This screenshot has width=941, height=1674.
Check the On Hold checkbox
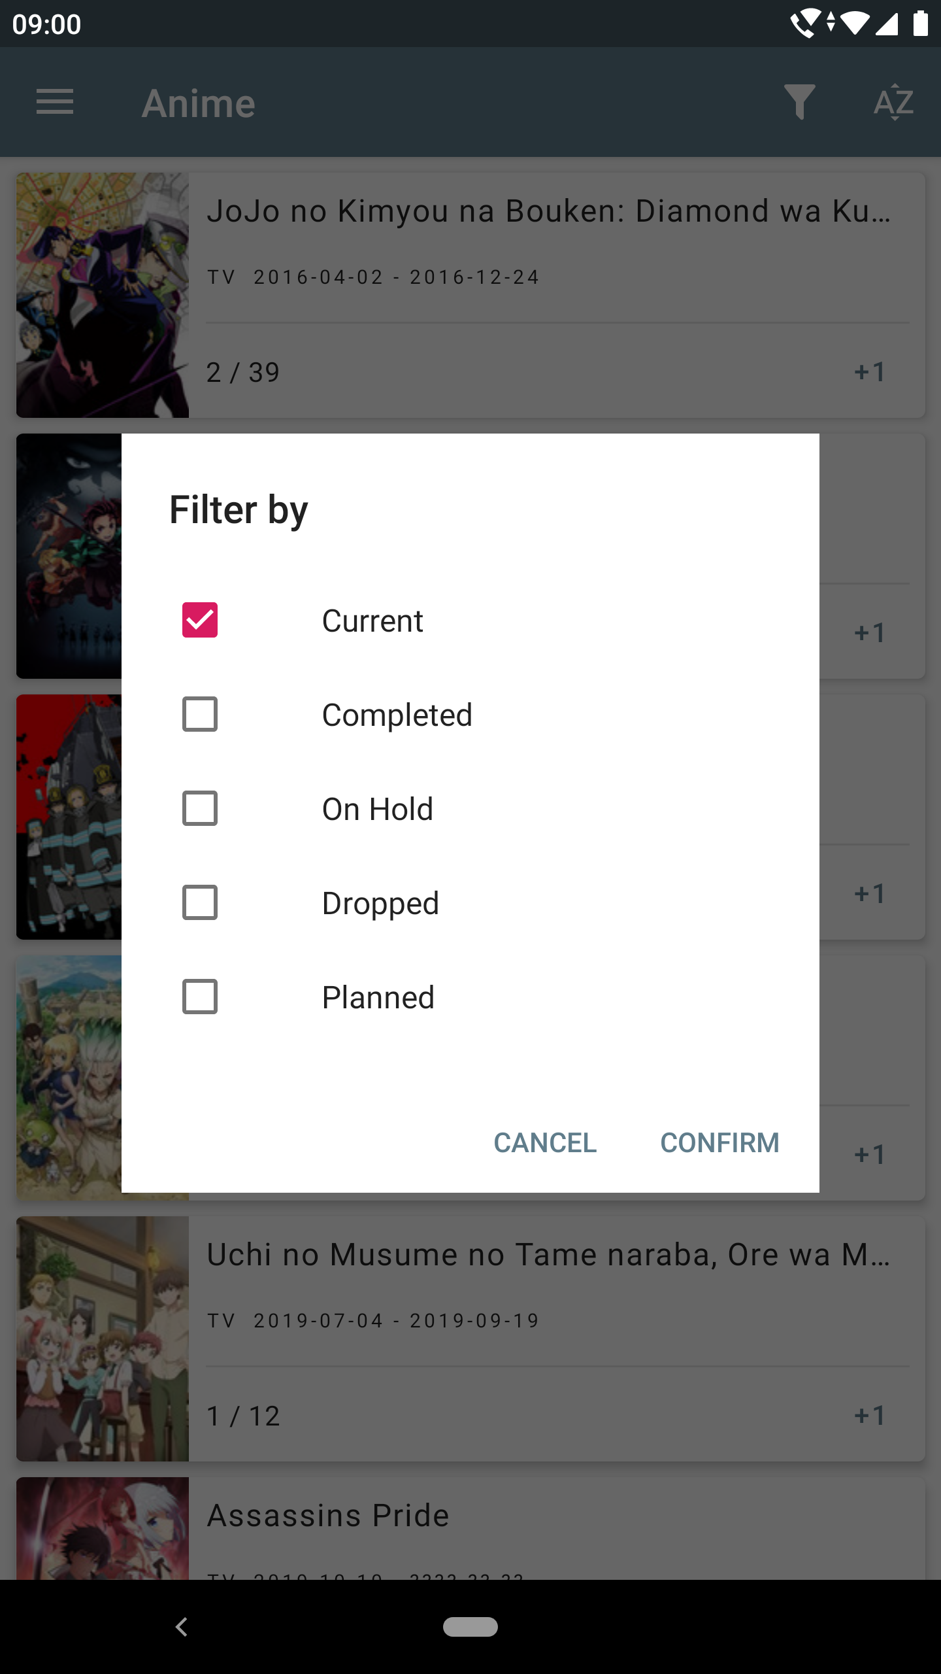[200, 808]
